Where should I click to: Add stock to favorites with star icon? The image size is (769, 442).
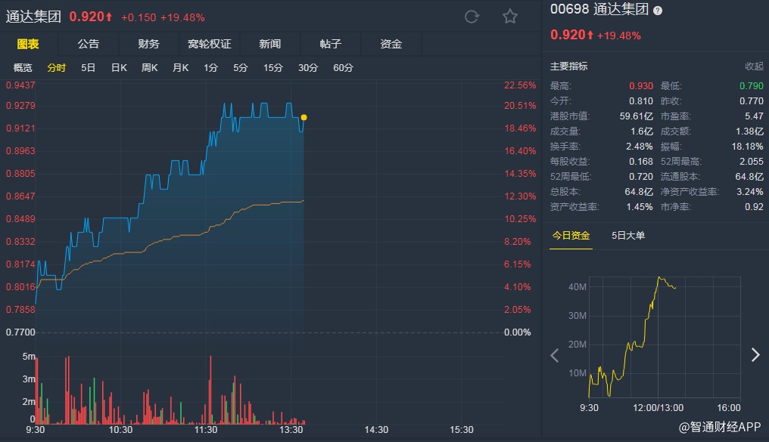pos(510,17)
